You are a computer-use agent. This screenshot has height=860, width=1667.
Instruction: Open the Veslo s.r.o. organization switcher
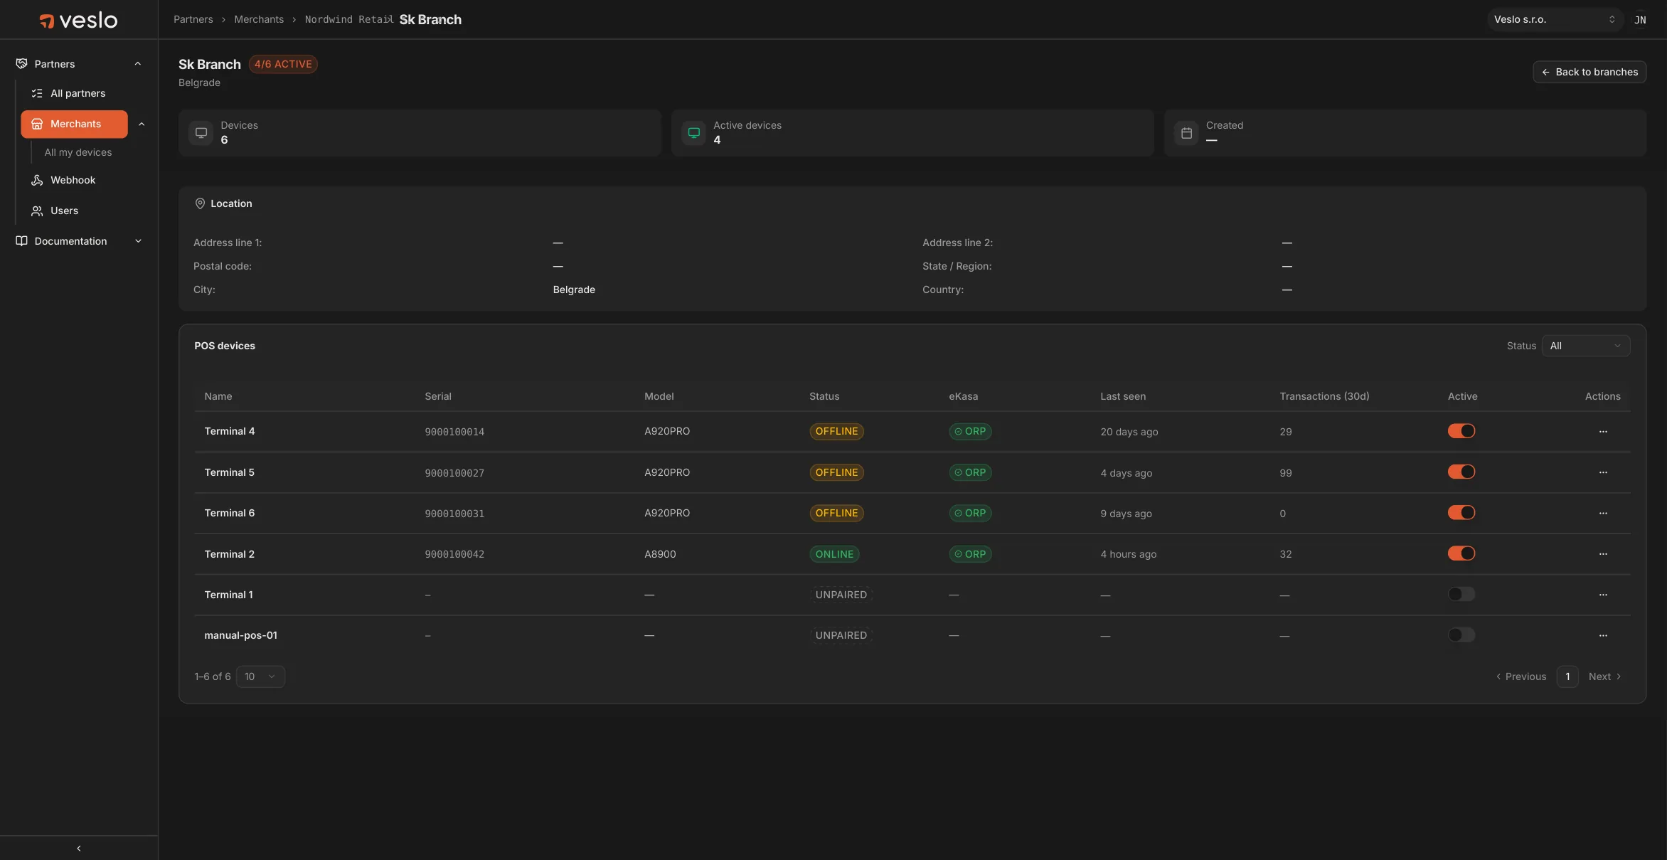click(x=1555, y=20)
